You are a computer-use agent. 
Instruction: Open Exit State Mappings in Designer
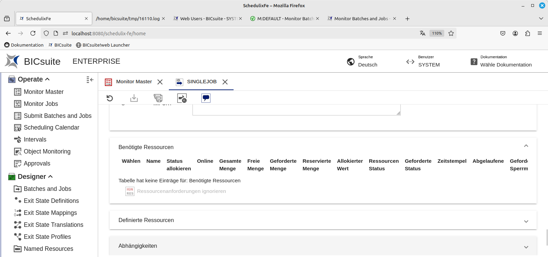(50, 213)
